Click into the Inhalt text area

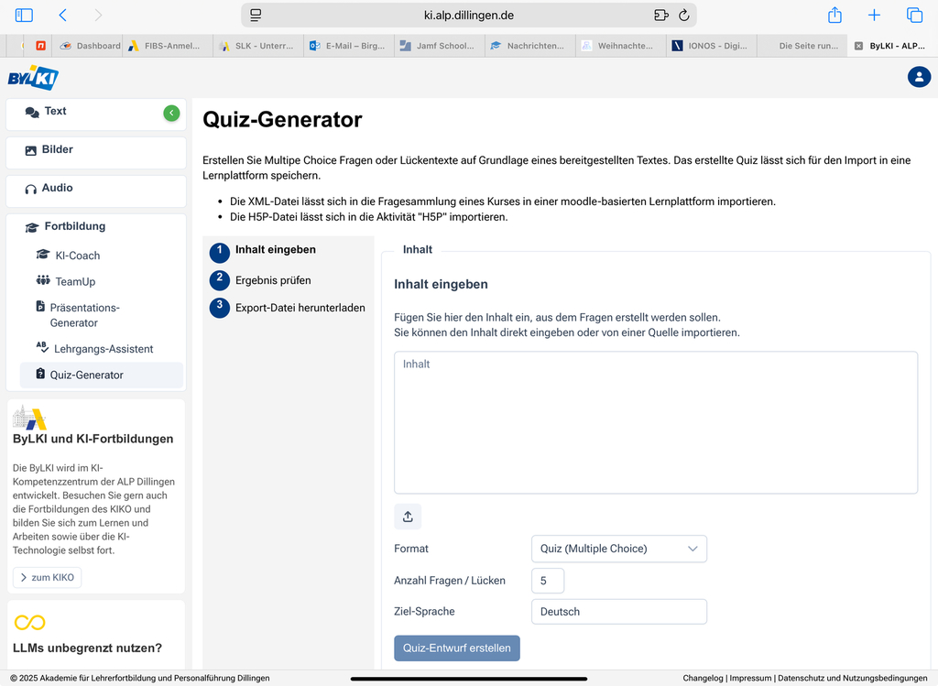(655, 422)
